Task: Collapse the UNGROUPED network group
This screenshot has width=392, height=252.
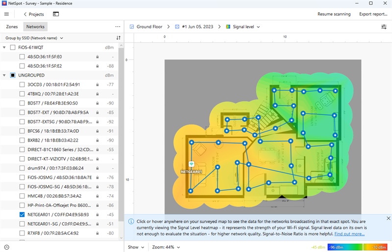Action: [4, 75]
